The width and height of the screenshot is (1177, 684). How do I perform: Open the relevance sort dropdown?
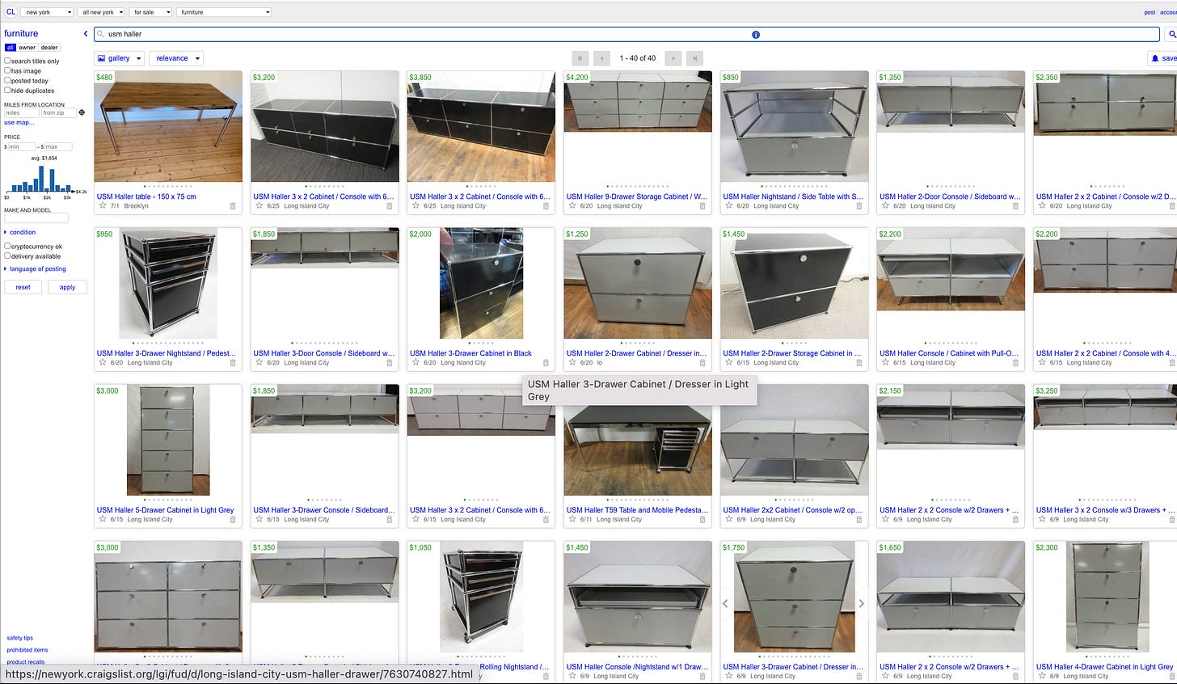pyautogui.click(x=175, y=58)
